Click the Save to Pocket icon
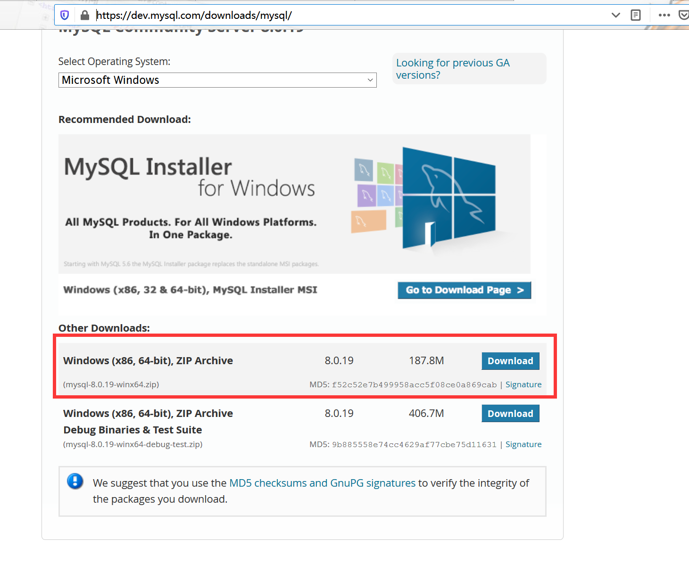 click(684, 15)
